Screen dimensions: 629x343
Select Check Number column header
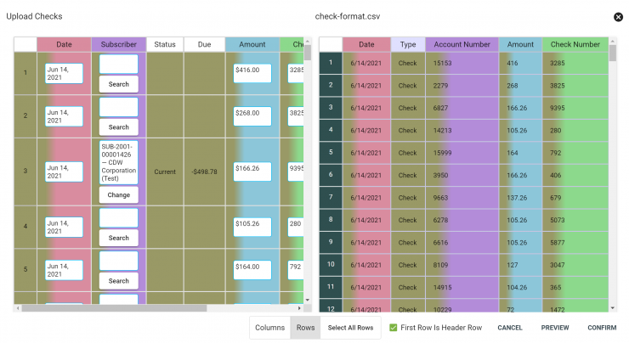point(575,44)
